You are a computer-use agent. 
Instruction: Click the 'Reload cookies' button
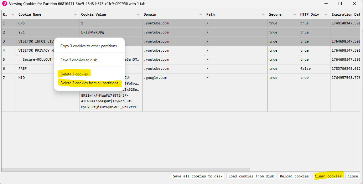tap(294, 176)
